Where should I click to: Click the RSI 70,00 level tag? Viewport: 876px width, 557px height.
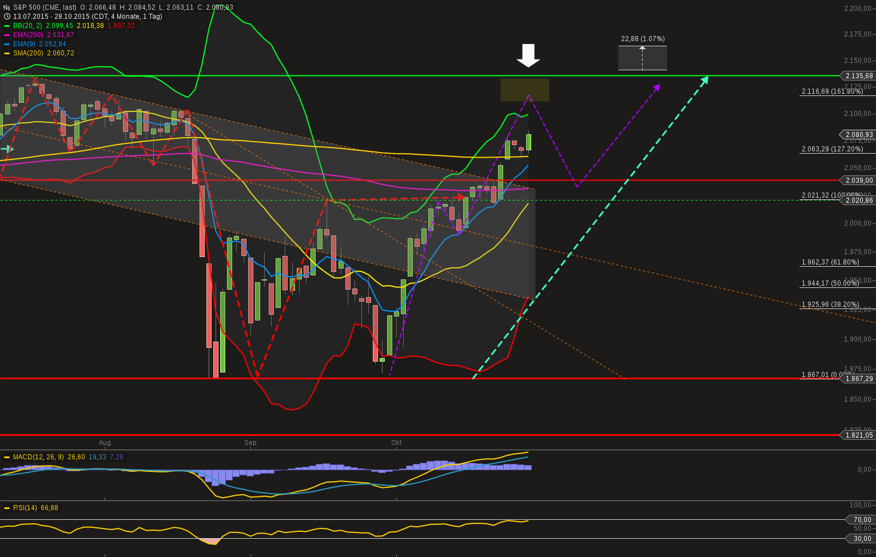click(861, 520)
